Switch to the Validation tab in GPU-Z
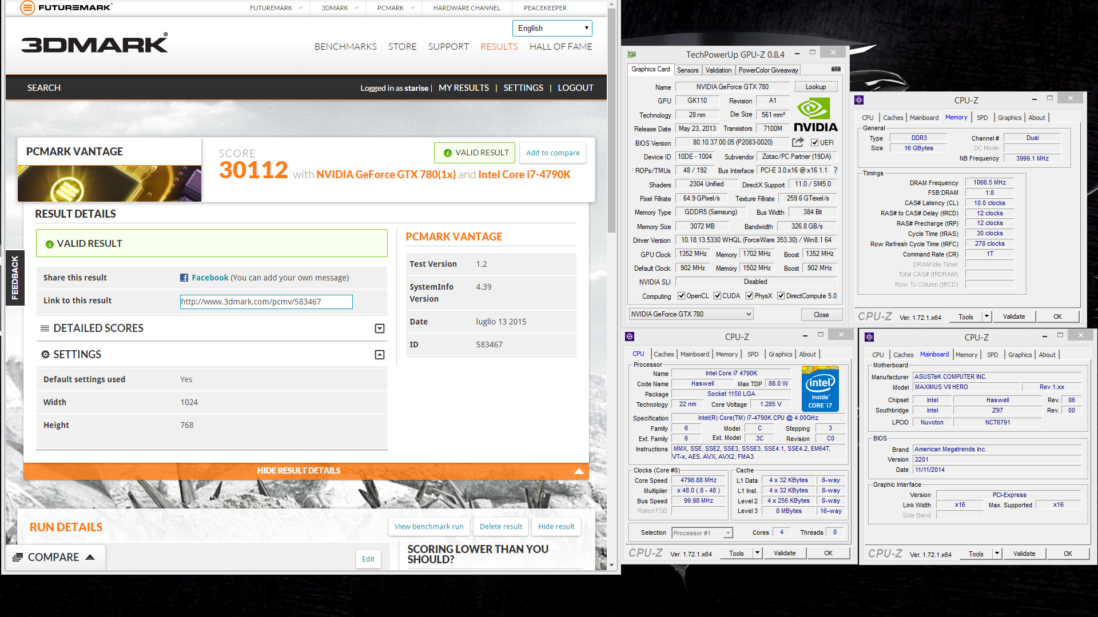Image resolution: width=1098 pixels, height=617 pixels. 718,70
